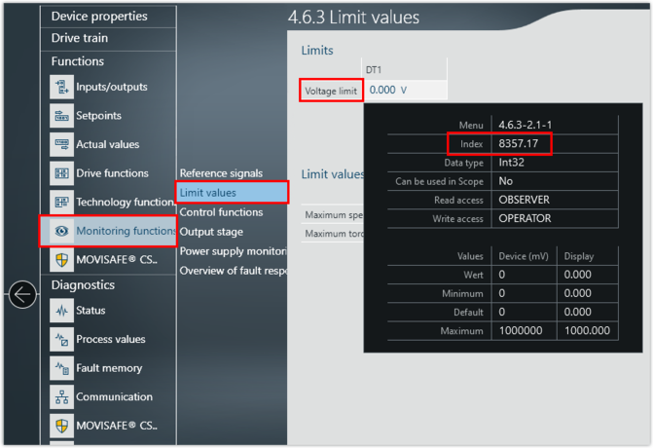Open Actual values via its icon
Viewport: 653px width, 448px height.
62,144
